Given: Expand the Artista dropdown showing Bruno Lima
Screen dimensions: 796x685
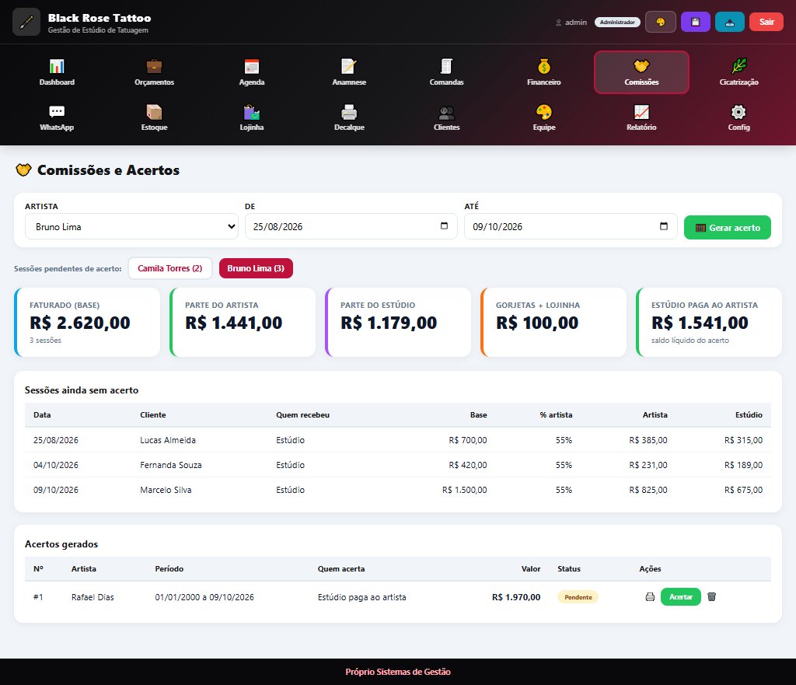Looking at the screenshot, I should pyautogui.click(x=131, y=226).
